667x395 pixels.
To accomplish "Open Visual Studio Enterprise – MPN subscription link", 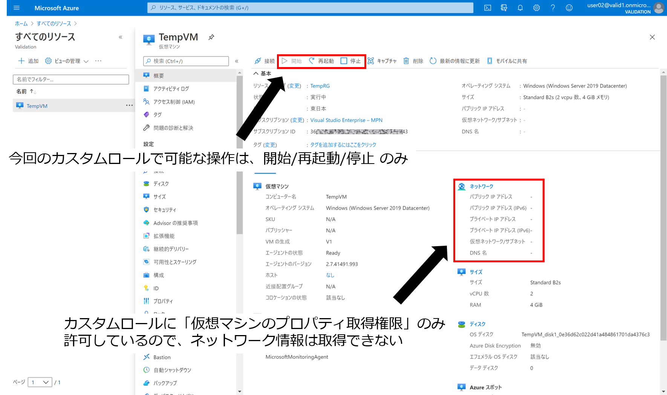I will pos(346,120).
